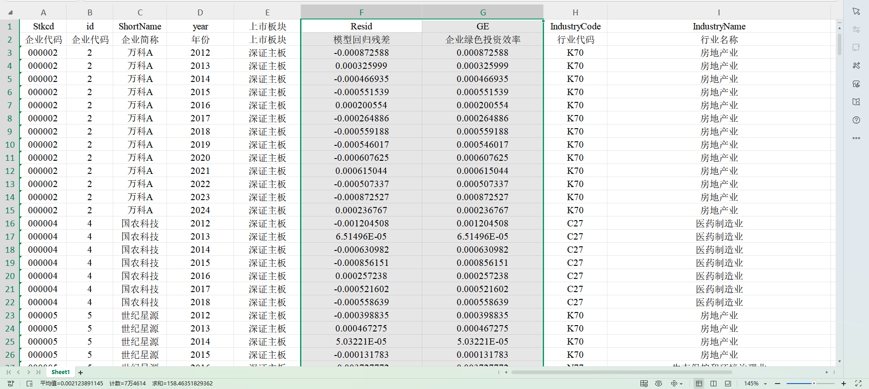Click the three-dots more options icon
The width and height of the screenshot is (869, 389).
click(856, 138)
